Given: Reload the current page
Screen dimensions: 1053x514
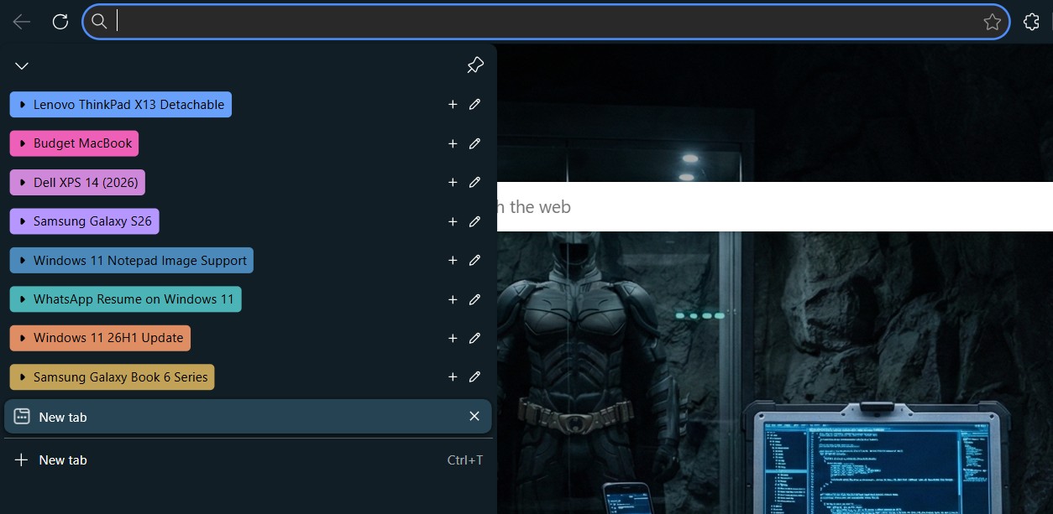Looking at the screenshot, I should (60, 21).
